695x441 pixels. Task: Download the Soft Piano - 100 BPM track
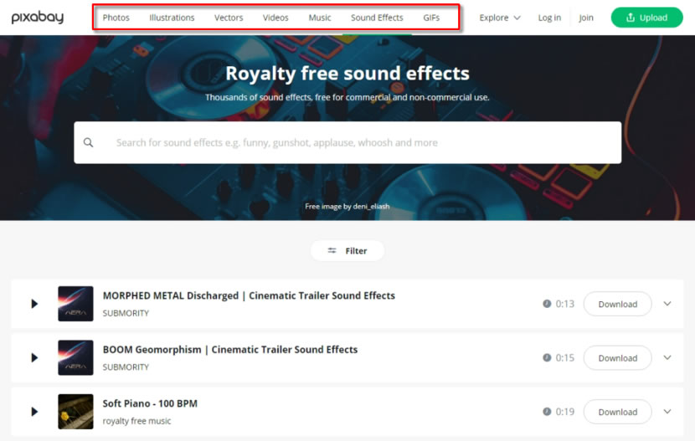click(x=618, y=413)
